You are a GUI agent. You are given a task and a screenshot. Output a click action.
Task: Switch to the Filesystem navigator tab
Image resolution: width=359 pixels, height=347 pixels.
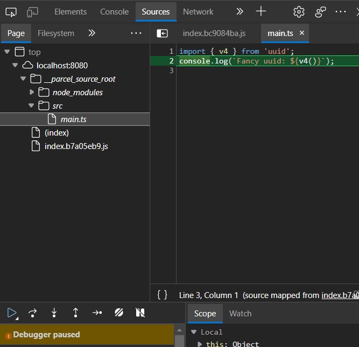56,33
